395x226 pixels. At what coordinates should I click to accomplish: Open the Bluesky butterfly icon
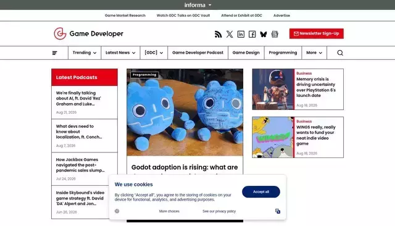pyautogui.click(x=264, y=34)
